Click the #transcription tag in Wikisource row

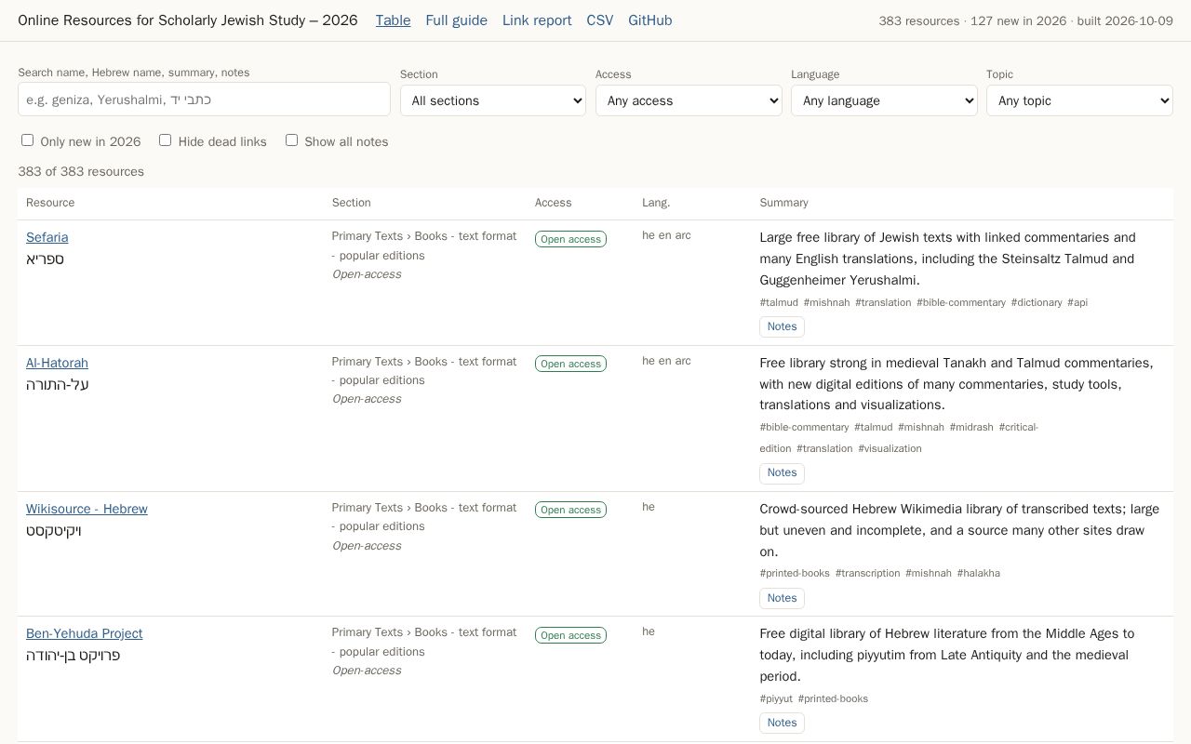[867, 573]
